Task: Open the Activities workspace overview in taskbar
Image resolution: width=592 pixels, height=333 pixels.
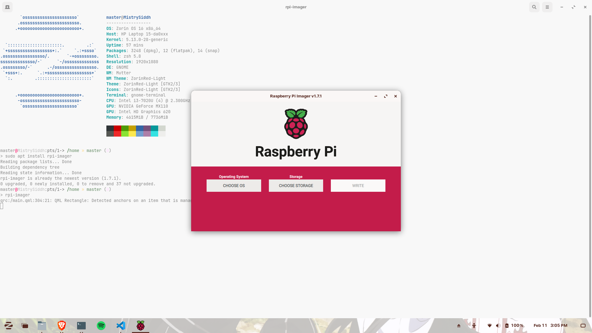Action: click(25, 326)
